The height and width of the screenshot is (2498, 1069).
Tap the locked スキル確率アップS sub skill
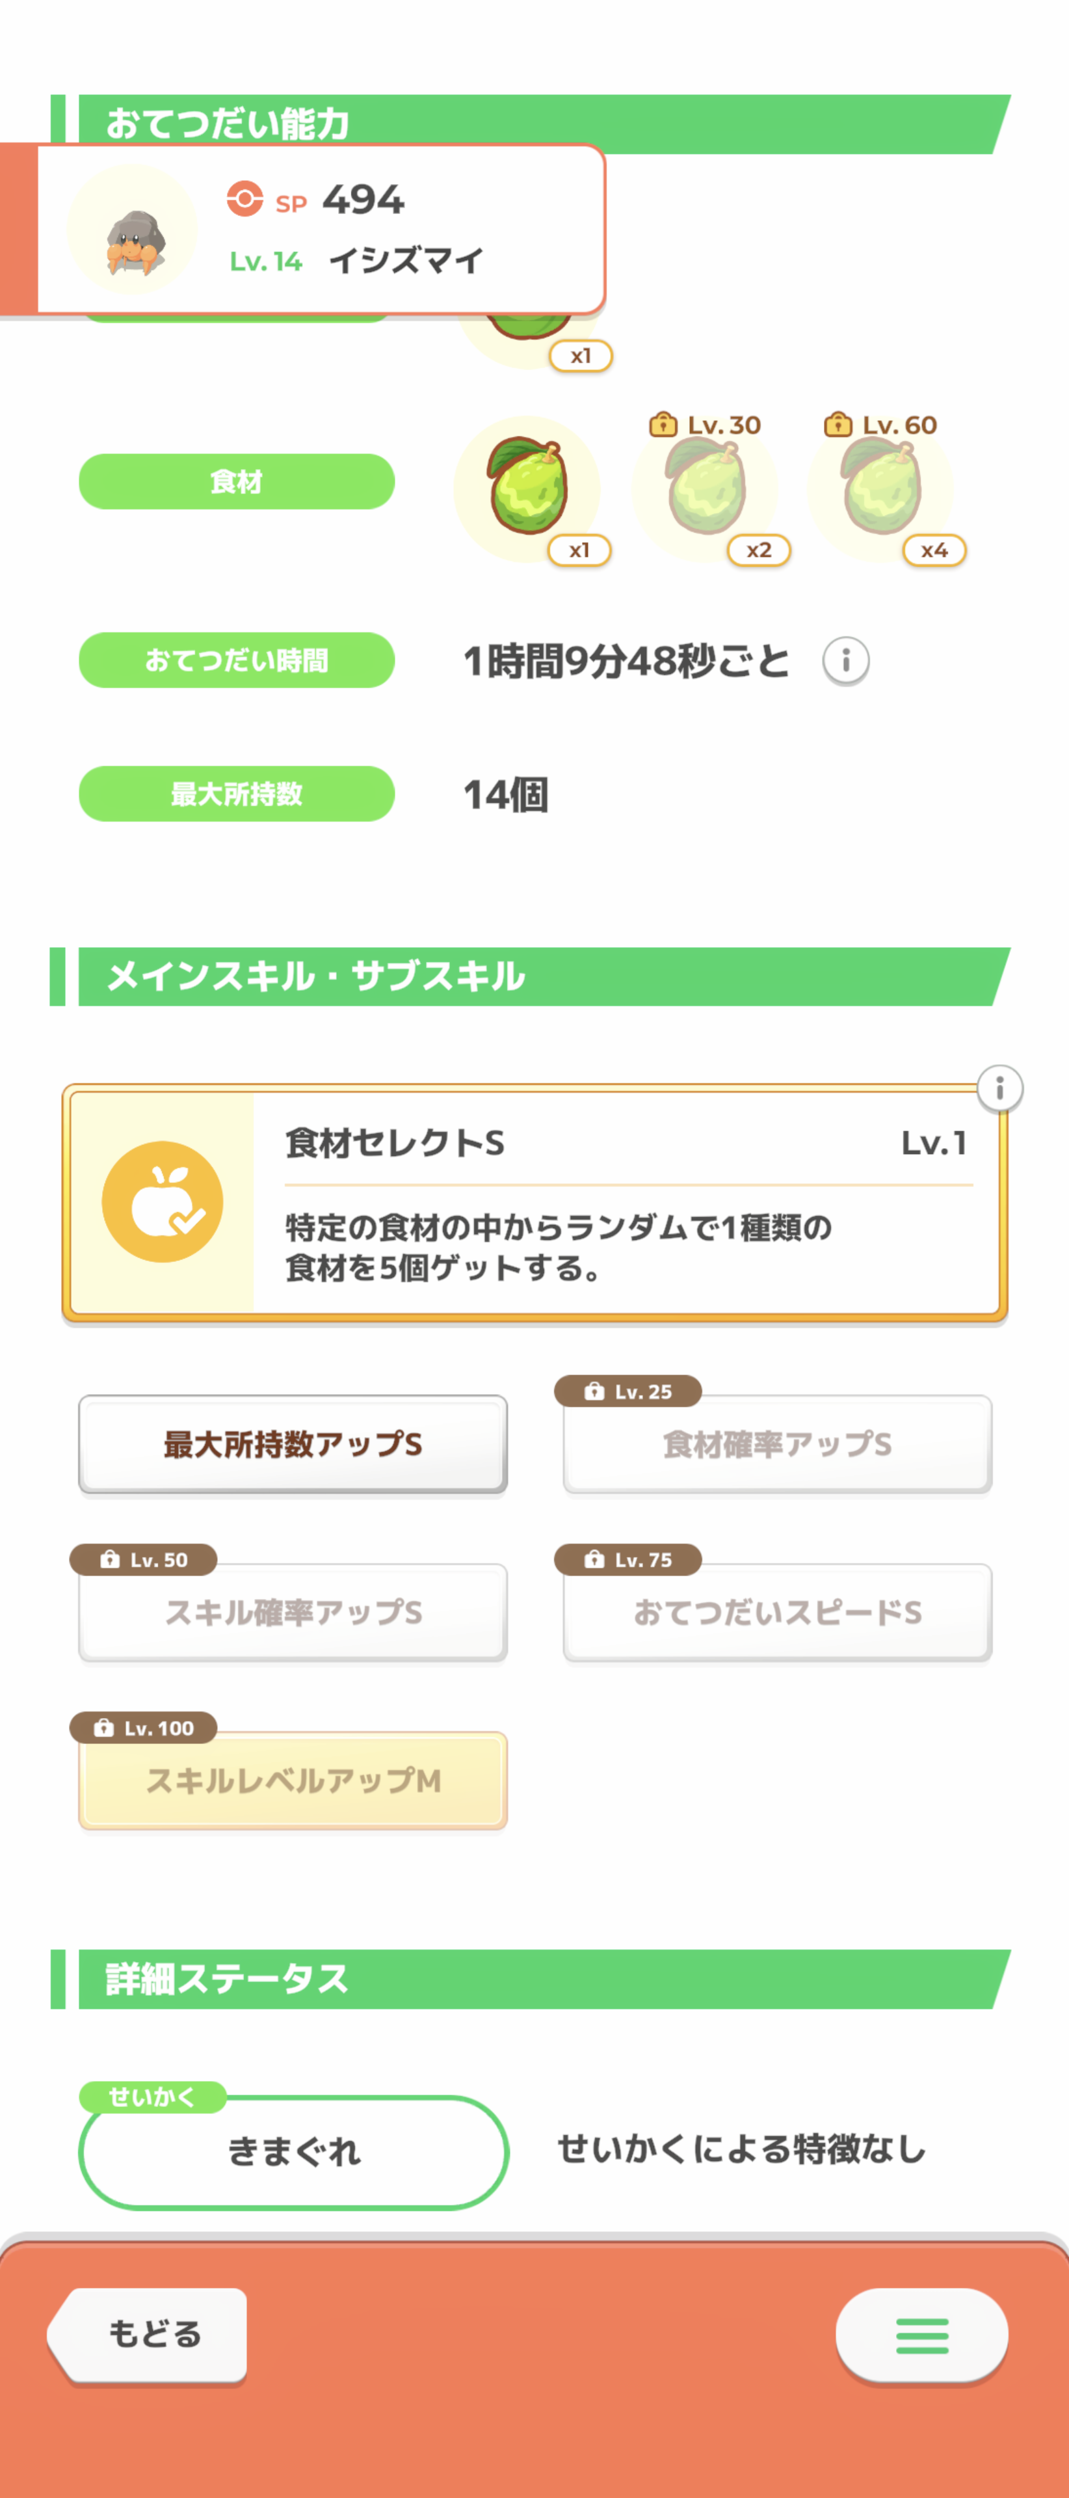(x=293, y=1612)
